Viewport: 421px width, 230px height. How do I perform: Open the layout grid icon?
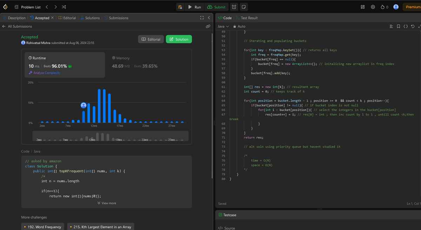click(x=363, y=7)
